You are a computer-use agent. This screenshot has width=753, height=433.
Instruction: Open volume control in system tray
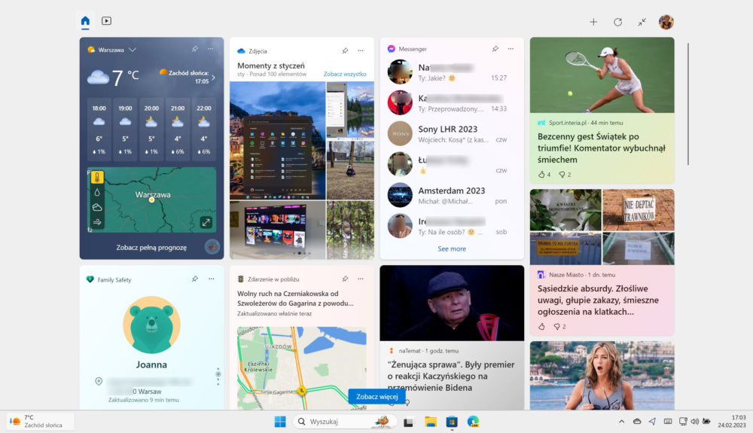pos(694,422)
